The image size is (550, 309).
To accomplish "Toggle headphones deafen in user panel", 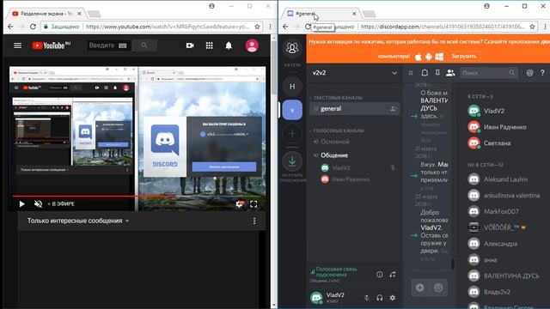I will tap(380, 298).
